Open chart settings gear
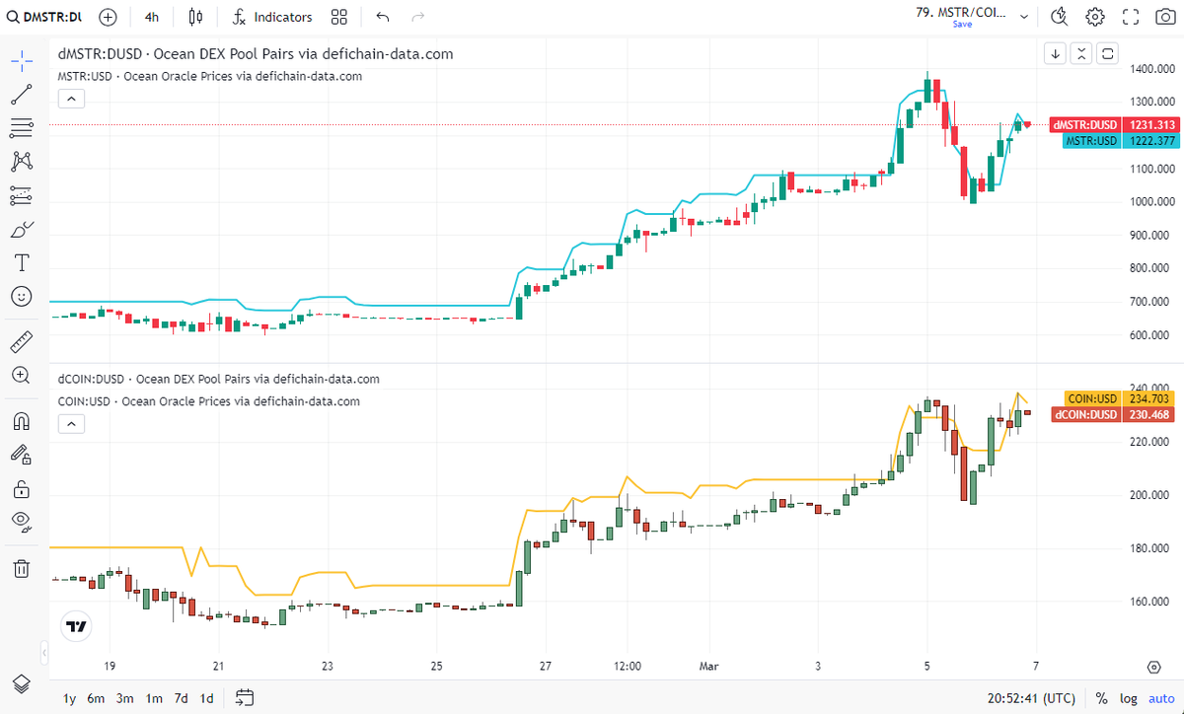This screenshot has width=1184, height=714. point(1095,17)
